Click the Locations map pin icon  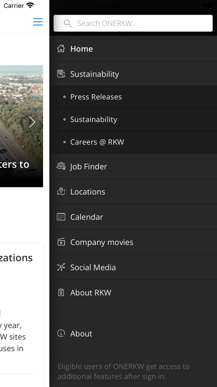(x=61, y=191)
